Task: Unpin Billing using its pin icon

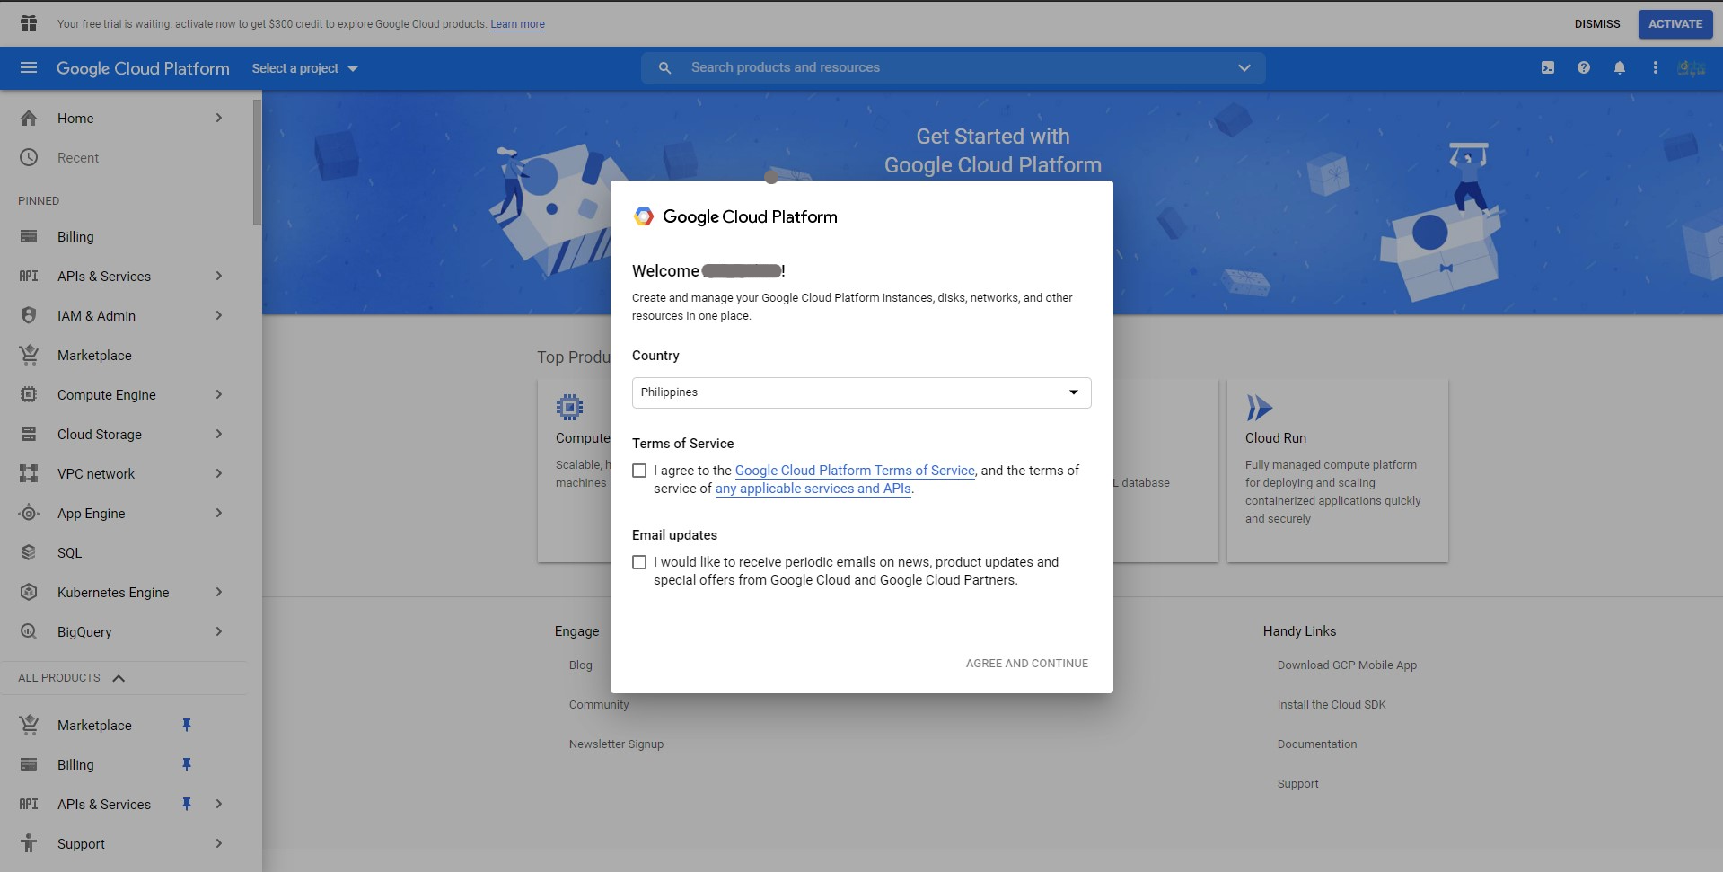Action: tap(187, 764)
